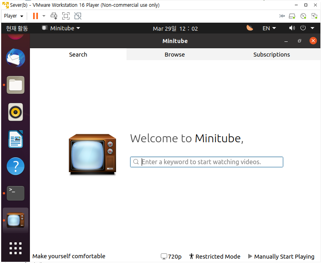Screen dimensions: 322x263
Task: Click the power icon in top bar
Action: coord(303,28)
